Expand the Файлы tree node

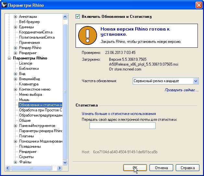(15, 162)
